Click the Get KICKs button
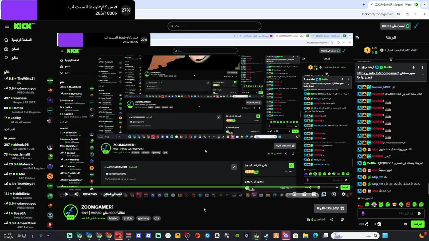This screenshot has width=429, height=241. (395, 26)
